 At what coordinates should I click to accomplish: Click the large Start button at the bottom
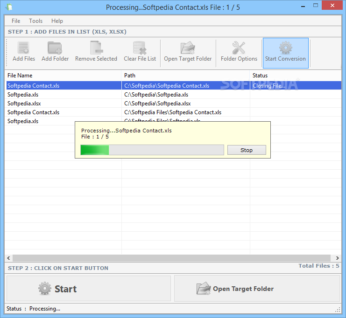pyautogui.click(x=89, y=289)
